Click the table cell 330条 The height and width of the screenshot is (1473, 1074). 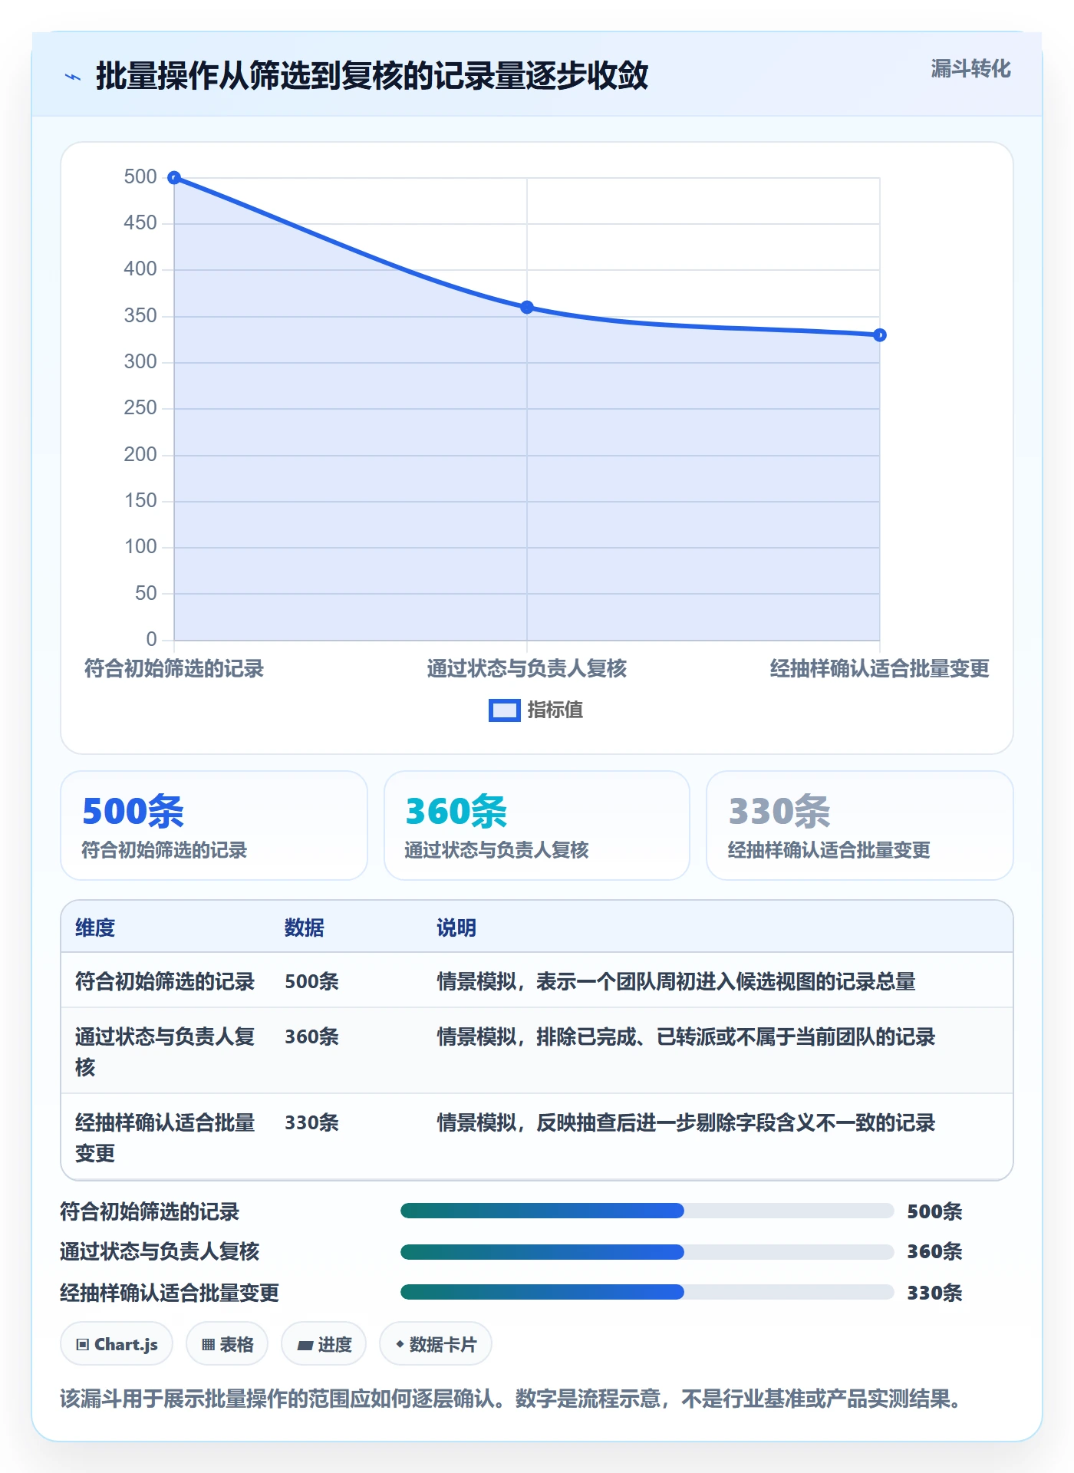tap(312, 1123)
